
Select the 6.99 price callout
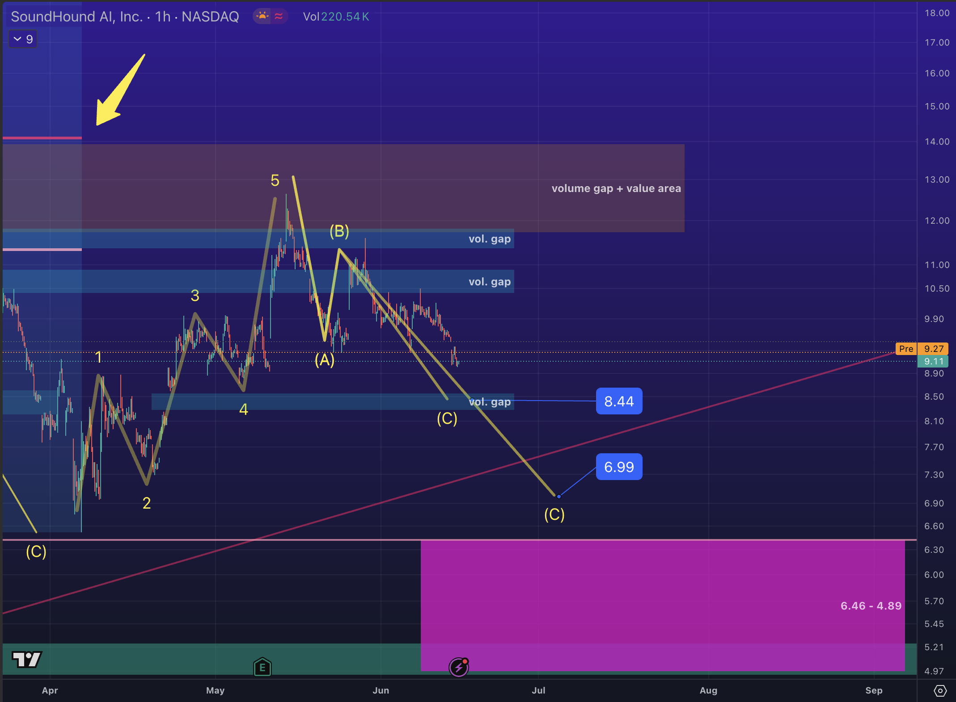tap(619, 467)
